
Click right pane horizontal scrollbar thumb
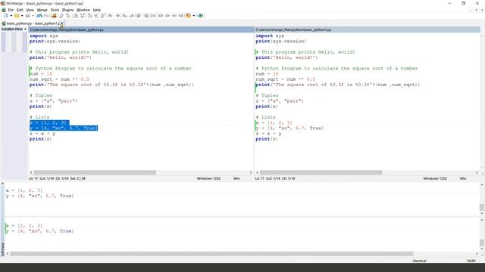coord(321,172)
